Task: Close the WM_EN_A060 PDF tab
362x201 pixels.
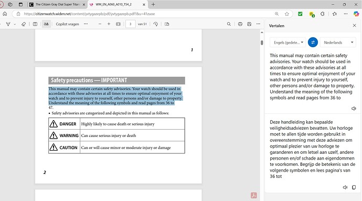Action: [x=144, y=5]
